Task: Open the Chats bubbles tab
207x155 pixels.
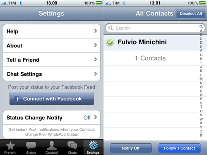Action: 72,148
